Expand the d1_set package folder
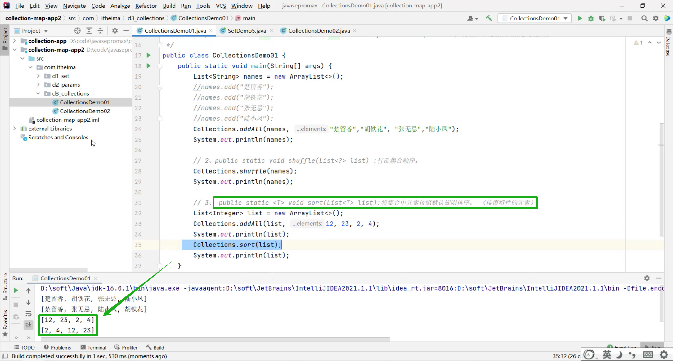Screen dimensions: 673x361 pos(38,76)
